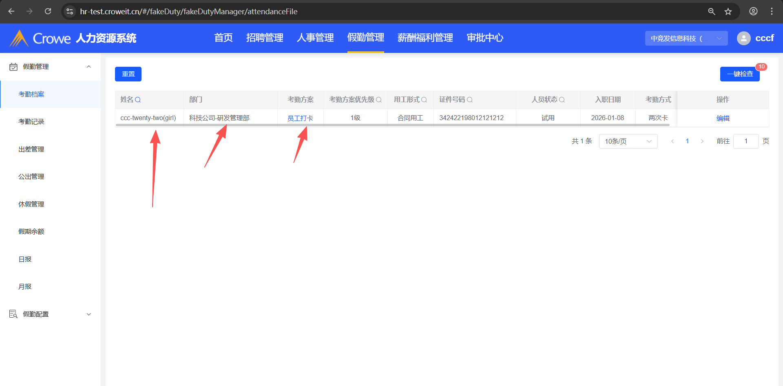Click the 试用 staff status cell
The image size is (783, 386).
click(548, 118)
